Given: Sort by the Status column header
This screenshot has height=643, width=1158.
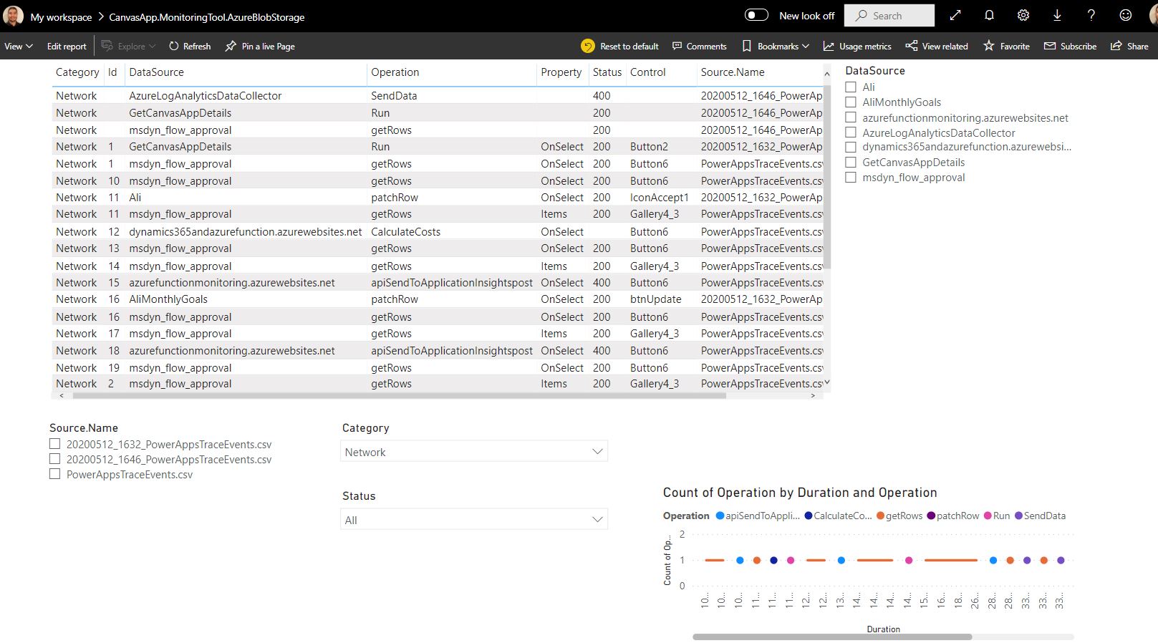Looking at the screenshot, I should click(x=607, y=72).
